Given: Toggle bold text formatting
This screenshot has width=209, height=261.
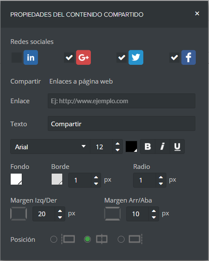Looking at the screenshot, I should click(x=148, y=147).
